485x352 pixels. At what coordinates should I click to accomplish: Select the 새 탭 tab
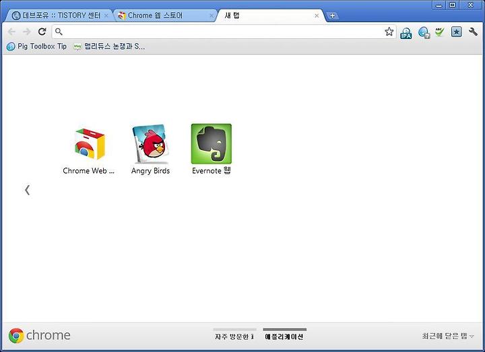coord(271,15)
